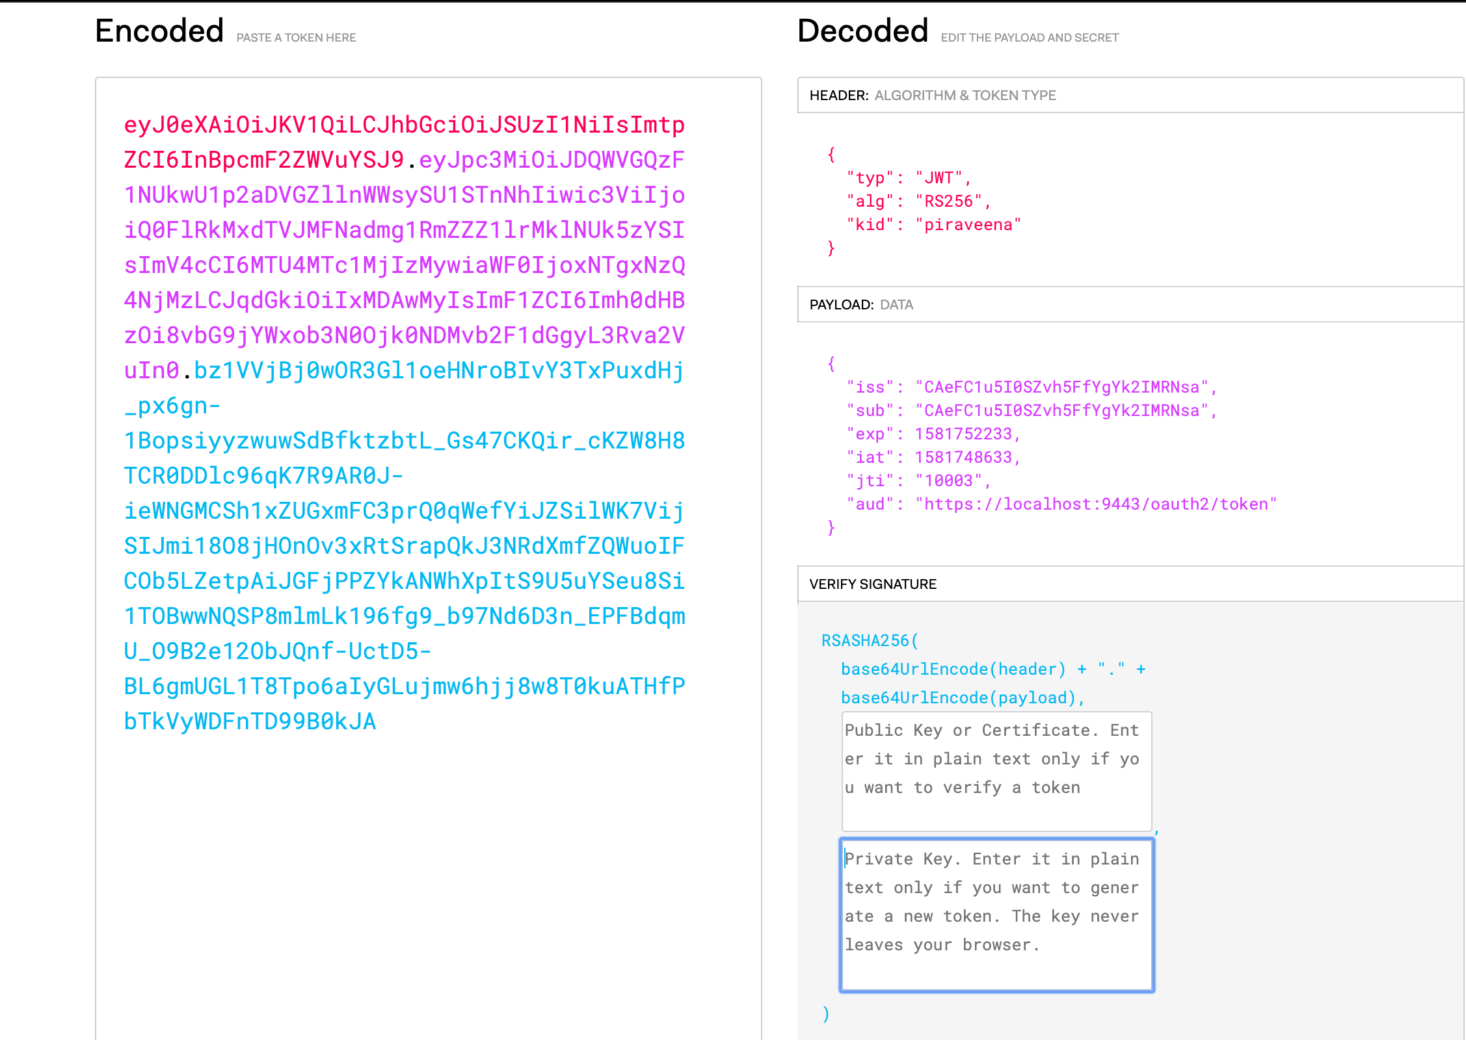Click the "iat" value 1581748633
Screen dimensions: 1466x1040
pos(963,458)
